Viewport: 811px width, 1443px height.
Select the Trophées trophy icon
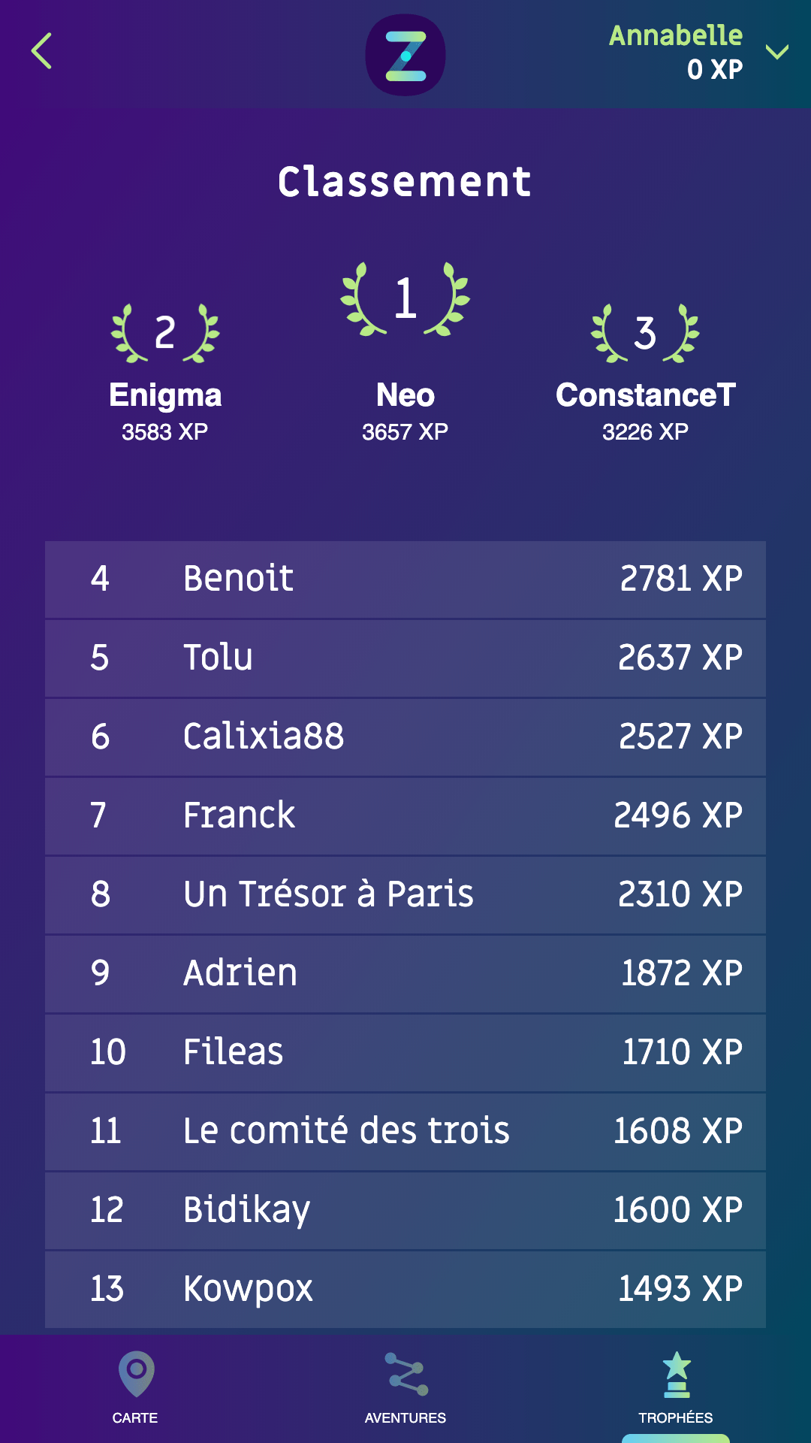(x=677, y=1375)
